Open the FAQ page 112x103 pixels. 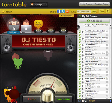click(x=102, y=11)
